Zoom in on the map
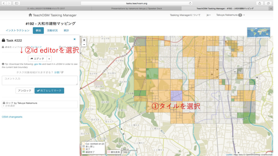The image size is (278, 156). tap(84, 40)
